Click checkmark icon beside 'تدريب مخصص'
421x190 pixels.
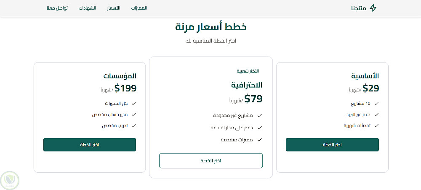coord(134,125)
